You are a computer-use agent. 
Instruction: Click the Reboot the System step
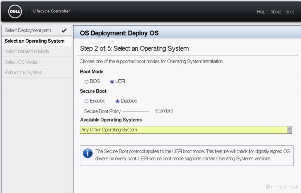coord(24,73)
